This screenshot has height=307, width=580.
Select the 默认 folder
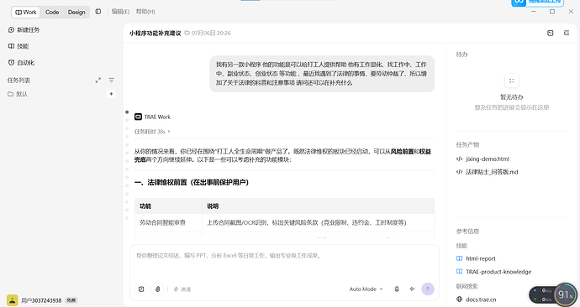(x=18, y=94)
